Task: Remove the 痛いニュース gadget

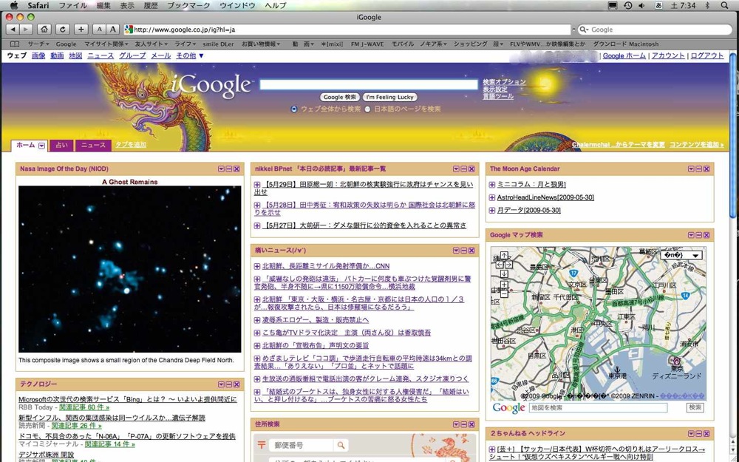Action: click(x=471, y=251)
